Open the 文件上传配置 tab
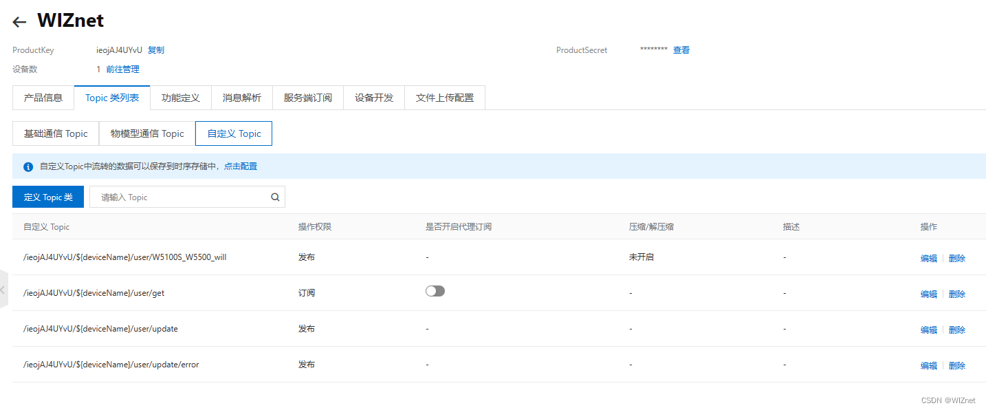The height and width of the screenshot is (410, 986). tap(445, 98)
